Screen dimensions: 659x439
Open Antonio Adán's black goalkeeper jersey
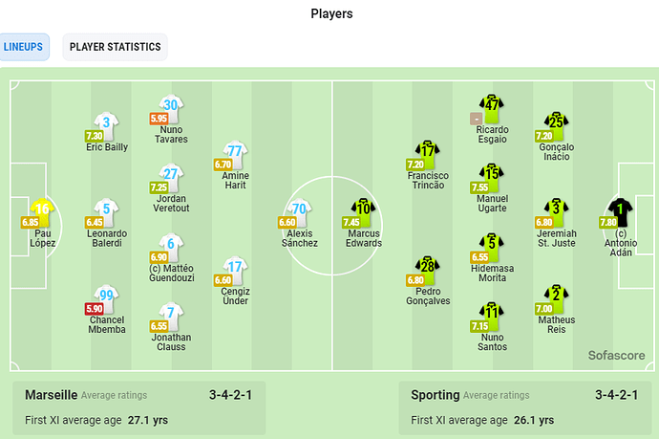[621, 212]
